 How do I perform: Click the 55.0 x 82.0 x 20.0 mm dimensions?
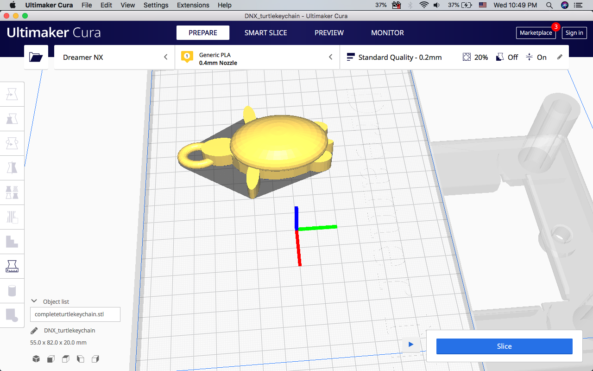point(58,343)
